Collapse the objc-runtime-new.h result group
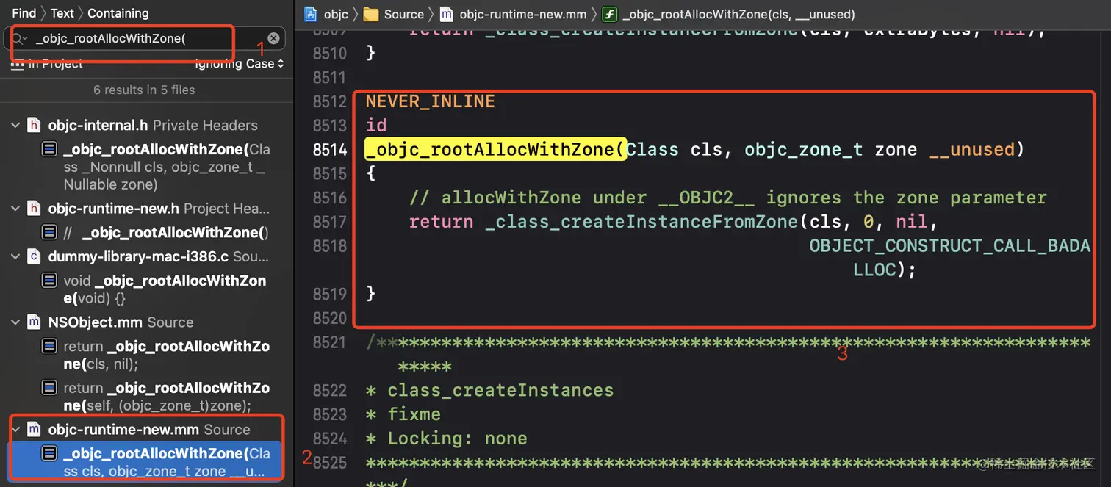Viewport: 1111px width, 487px height. (15, 209)
